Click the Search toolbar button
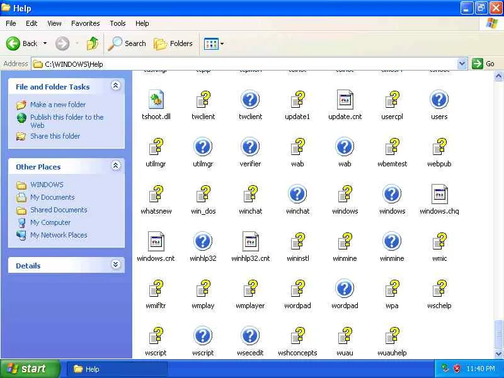Viewport: 504px width, 378px height. click(127, 43)
